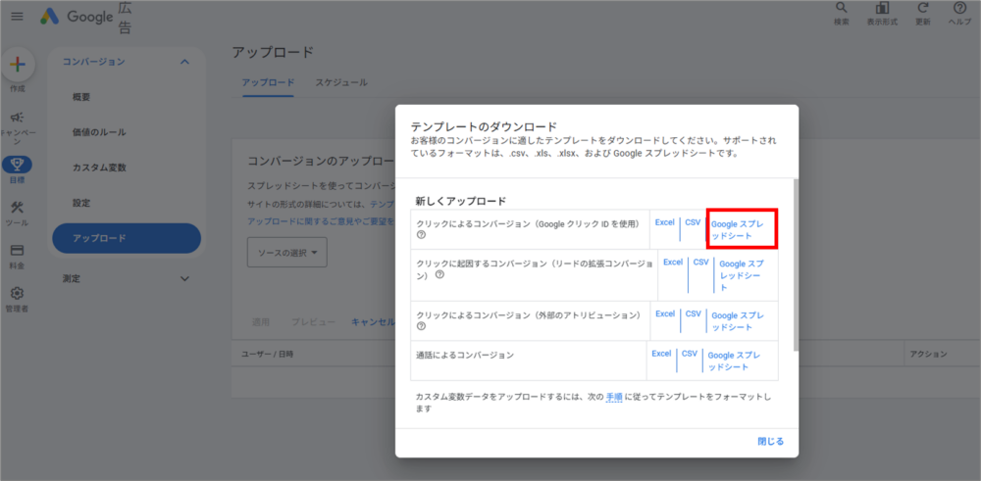Switch to the スケジュール tab
The height and width of the screenshot is (481, 981).
tap(340, 82)
